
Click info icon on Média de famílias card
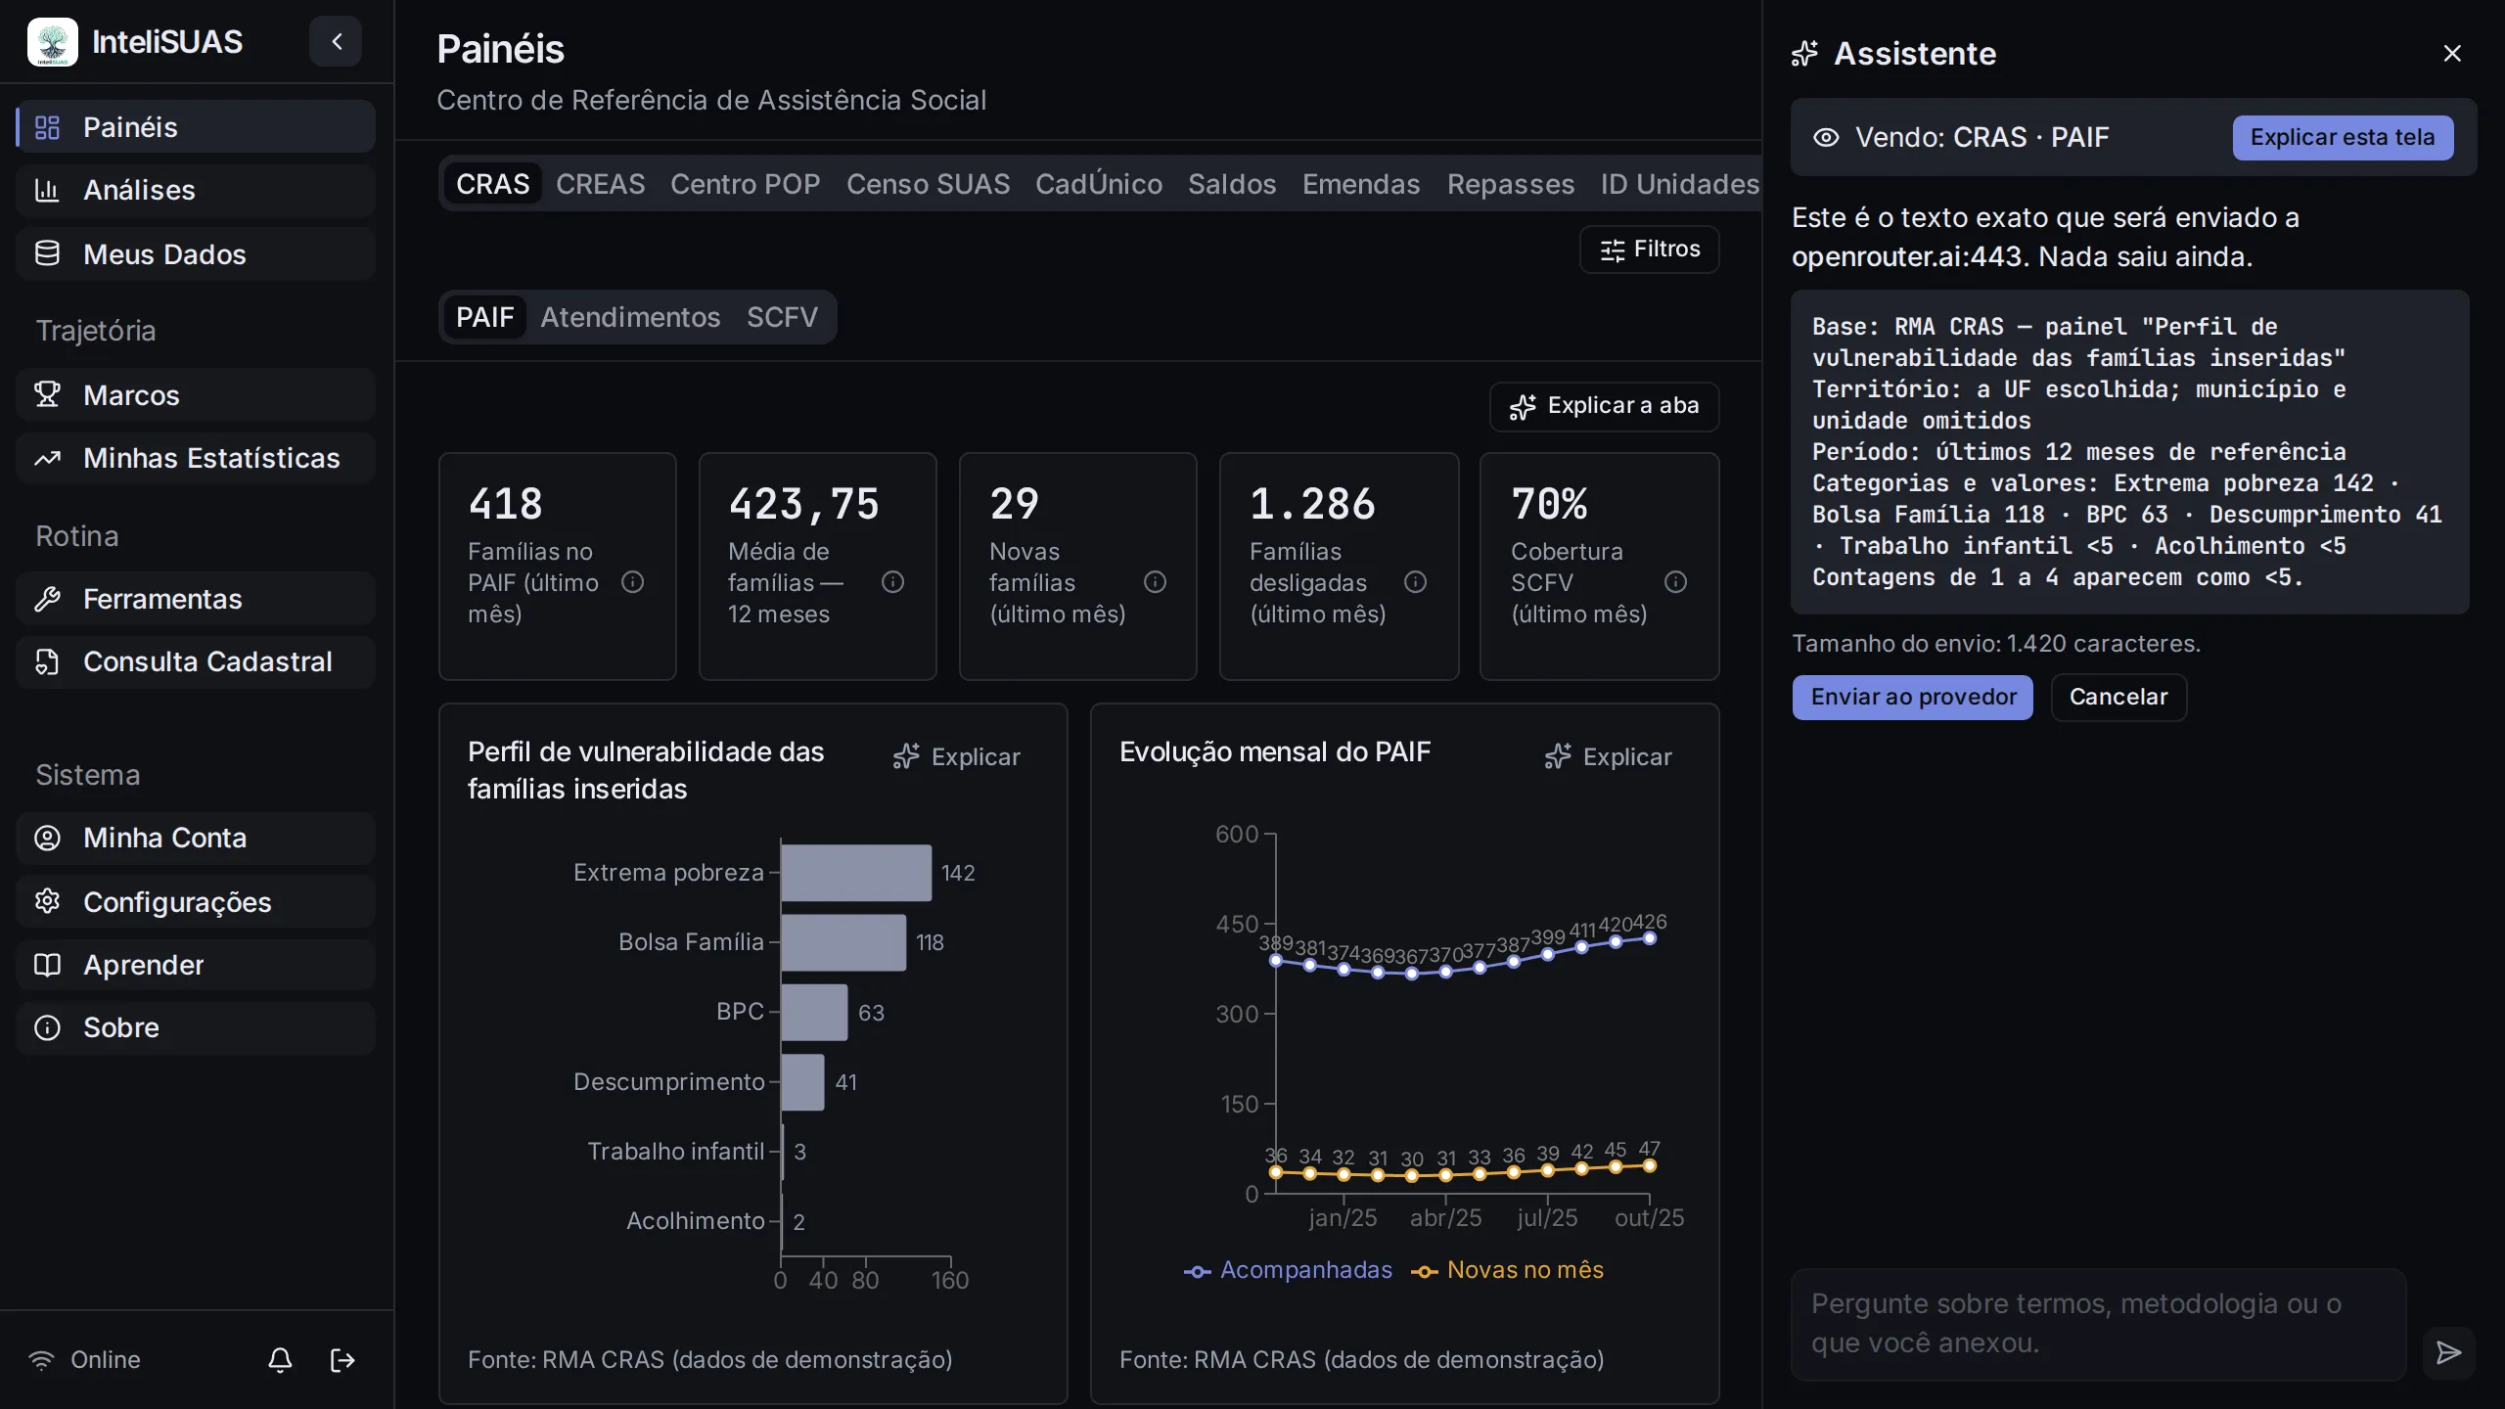pyautogui.click(x=893, y=582)
